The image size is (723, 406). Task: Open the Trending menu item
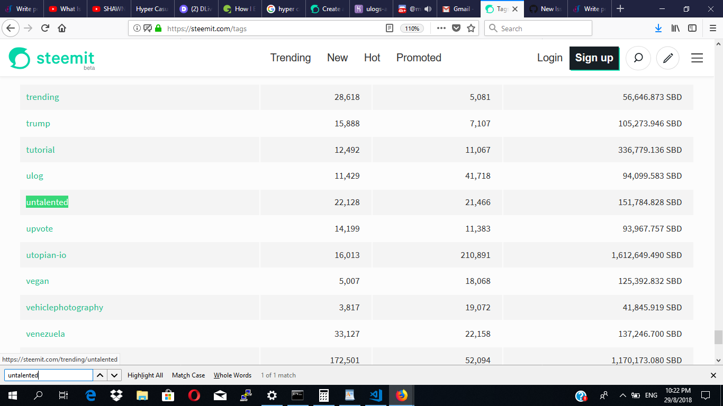tap(291, 58)
